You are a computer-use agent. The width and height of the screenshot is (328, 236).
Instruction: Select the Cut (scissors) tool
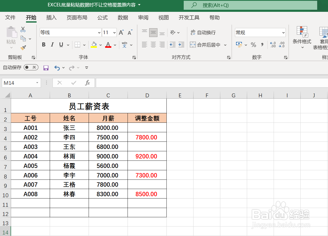coord(23,30)
